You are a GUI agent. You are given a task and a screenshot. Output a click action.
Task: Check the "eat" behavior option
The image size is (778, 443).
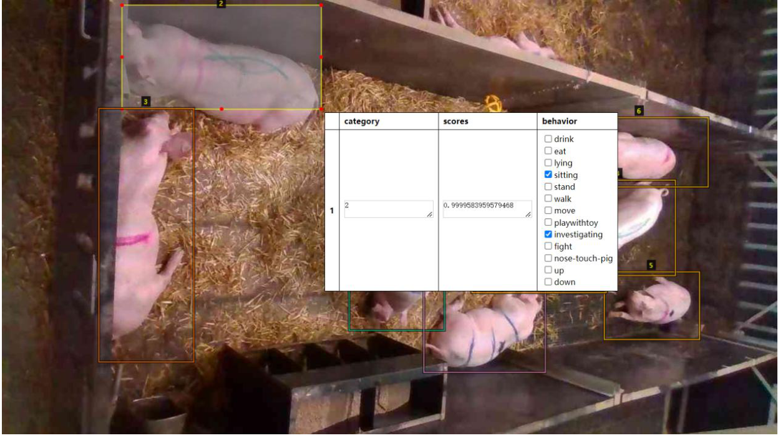tap(548, 151)
